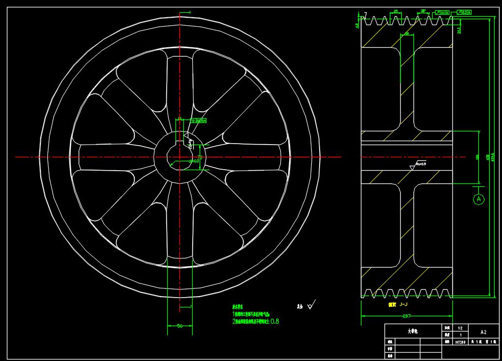Click the surface finish checkmark symbol
Screen dimensions: 502x361
tap(311, 304)
